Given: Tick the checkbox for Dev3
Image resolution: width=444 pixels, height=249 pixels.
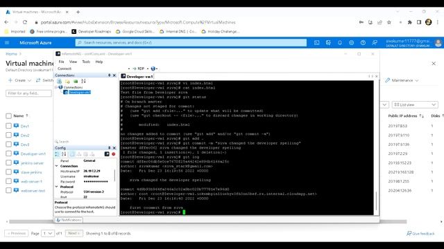Looking at the screenshot, I should [8, 145].
